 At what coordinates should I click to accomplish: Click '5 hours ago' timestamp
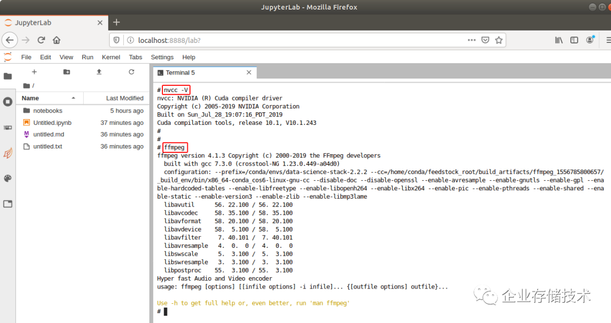(x=127, y=111)
